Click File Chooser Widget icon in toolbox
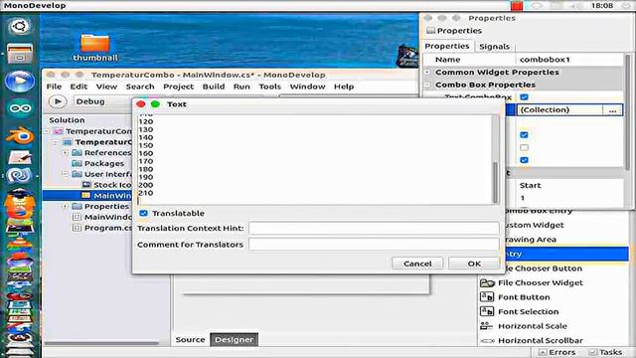 (x=486, y=282)
